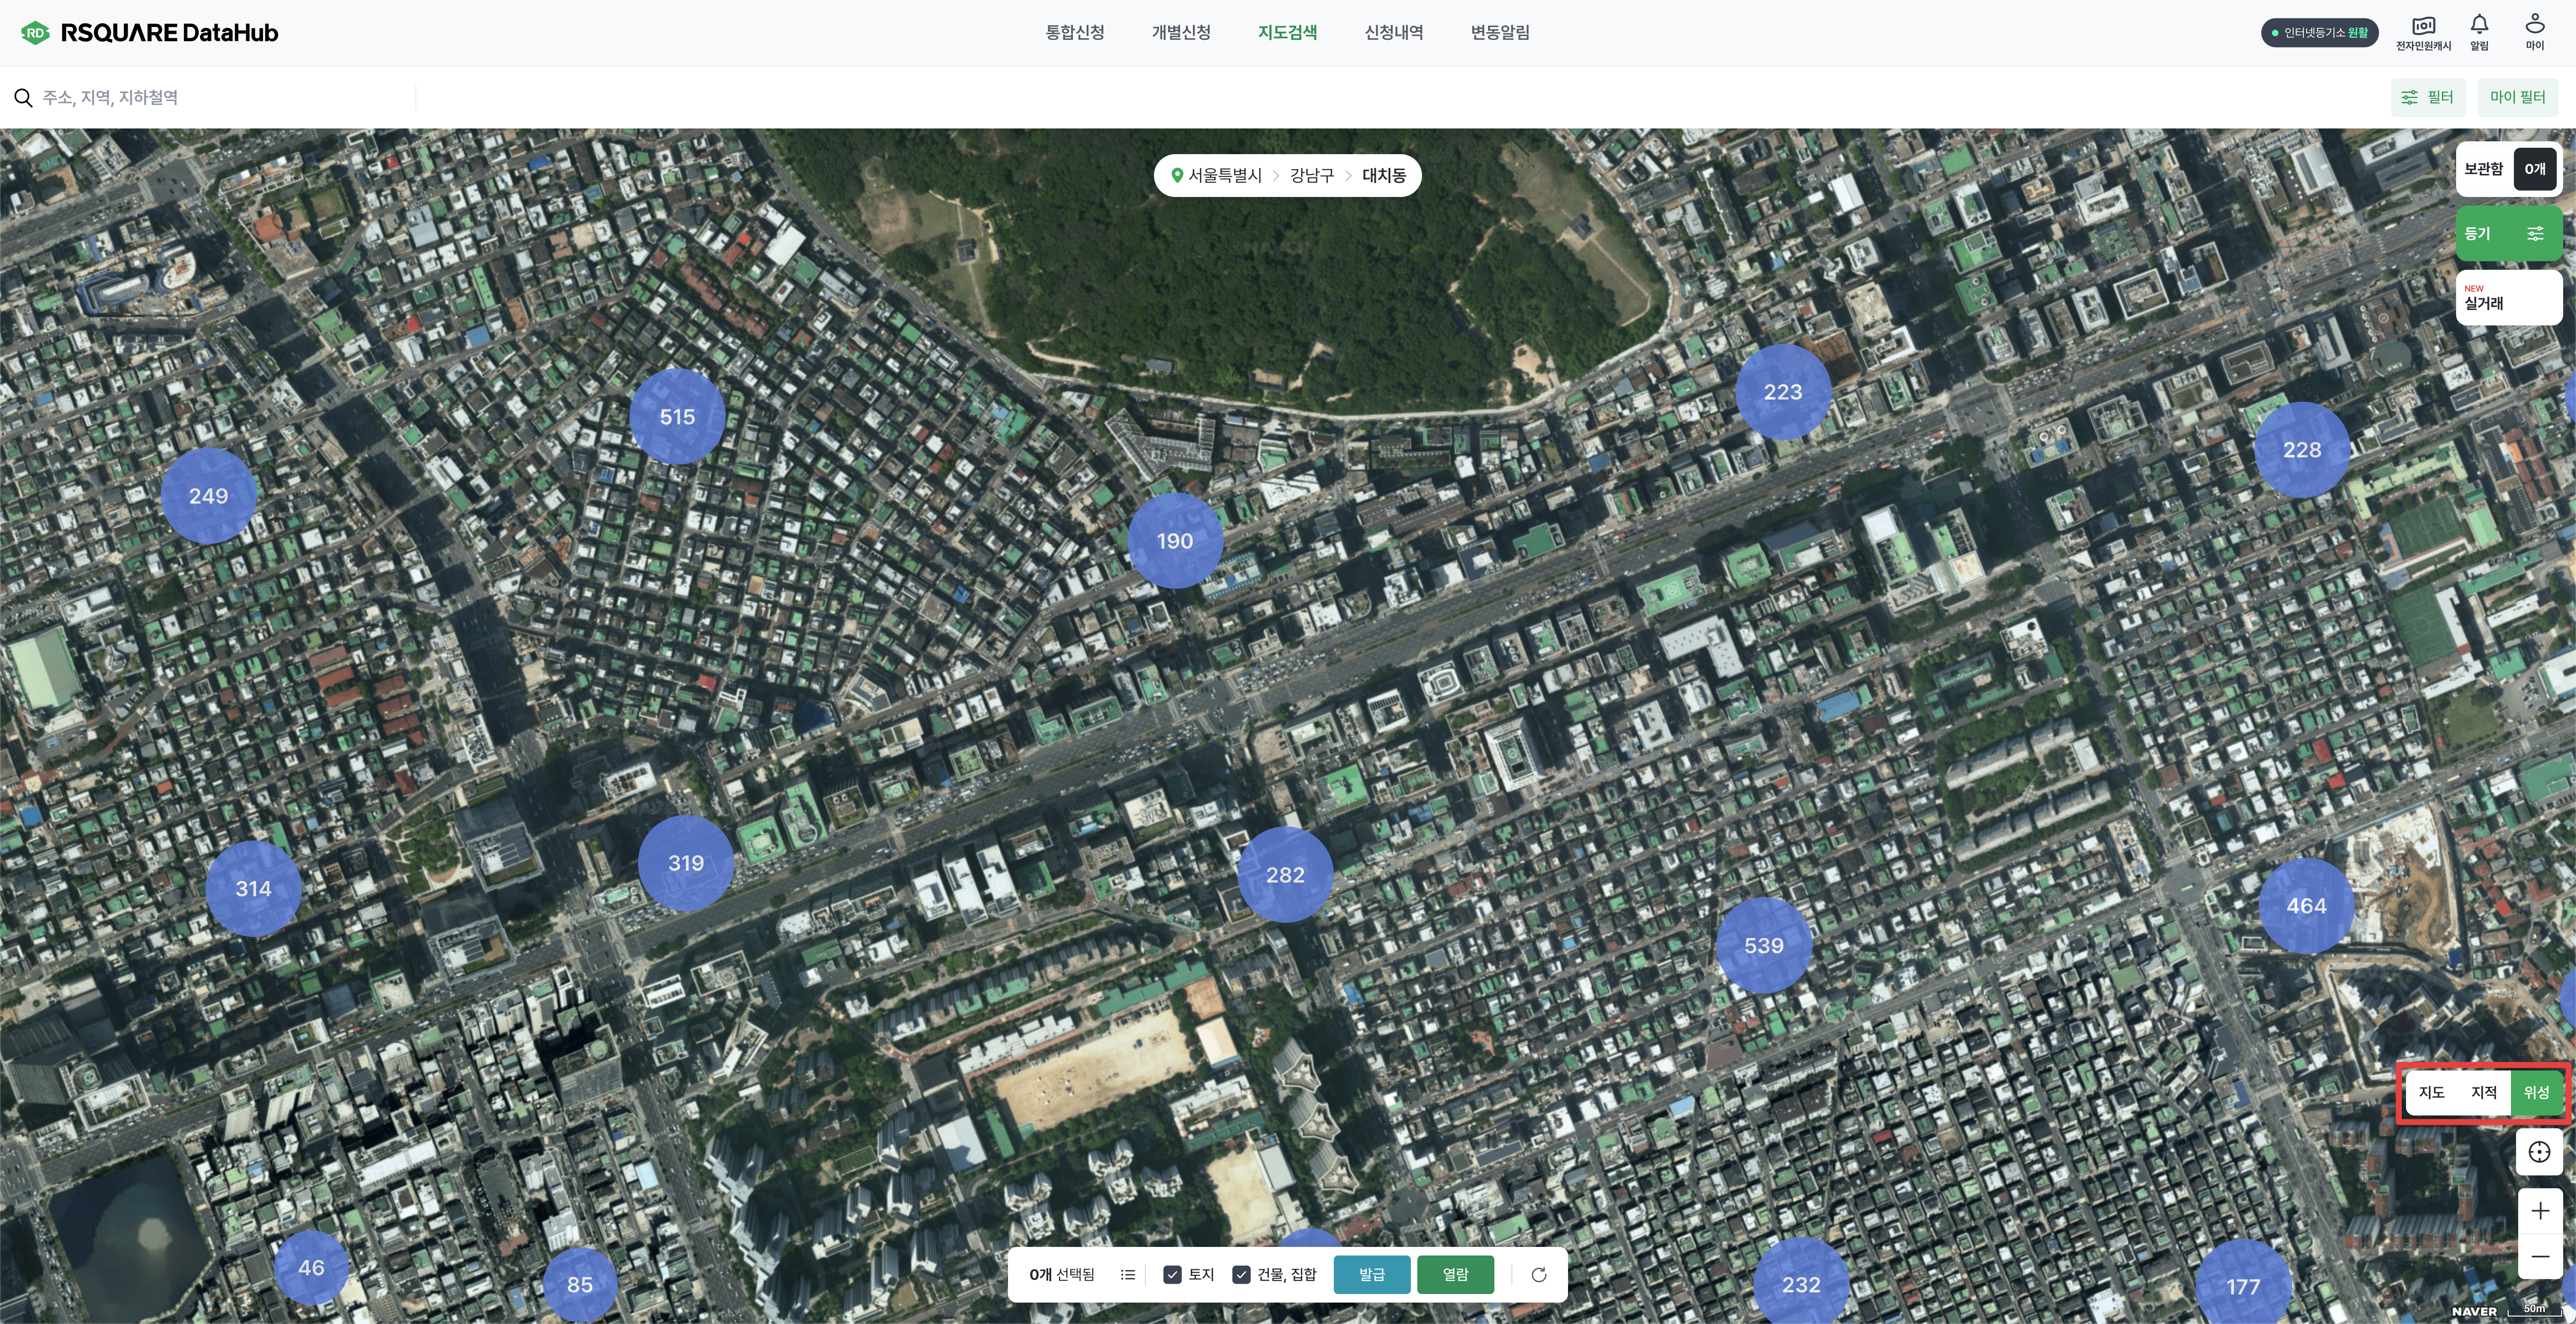Open the 등기 settings sliders icon
Viewport: 2576px width, 1324px height.
coord(2535,233)
